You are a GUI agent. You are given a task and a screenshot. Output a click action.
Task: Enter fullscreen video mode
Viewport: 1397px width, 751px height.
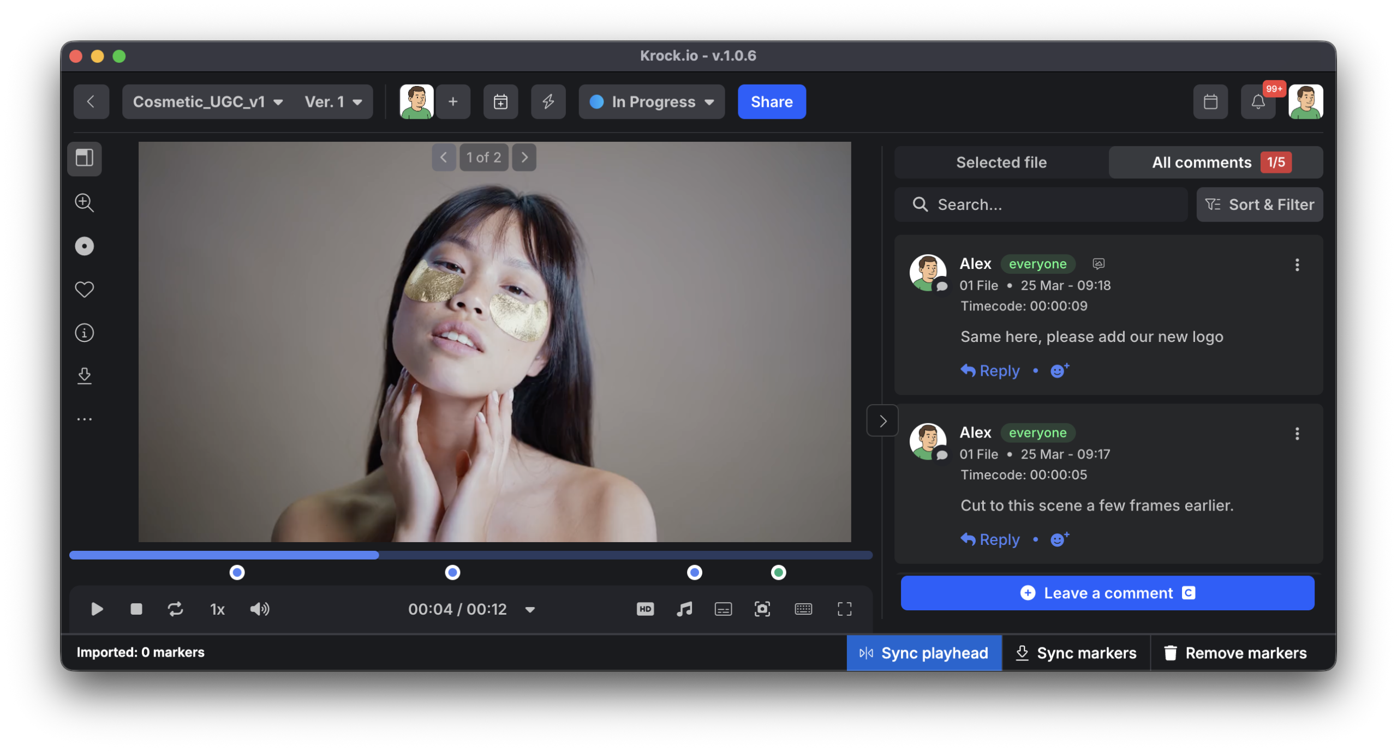tap(844, 609)
